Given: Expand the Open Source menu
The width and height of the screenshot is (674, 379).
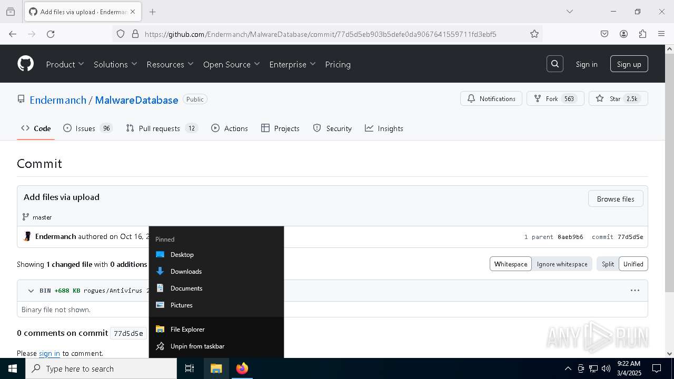Looking at the screenshot, I should click(232, 64).
